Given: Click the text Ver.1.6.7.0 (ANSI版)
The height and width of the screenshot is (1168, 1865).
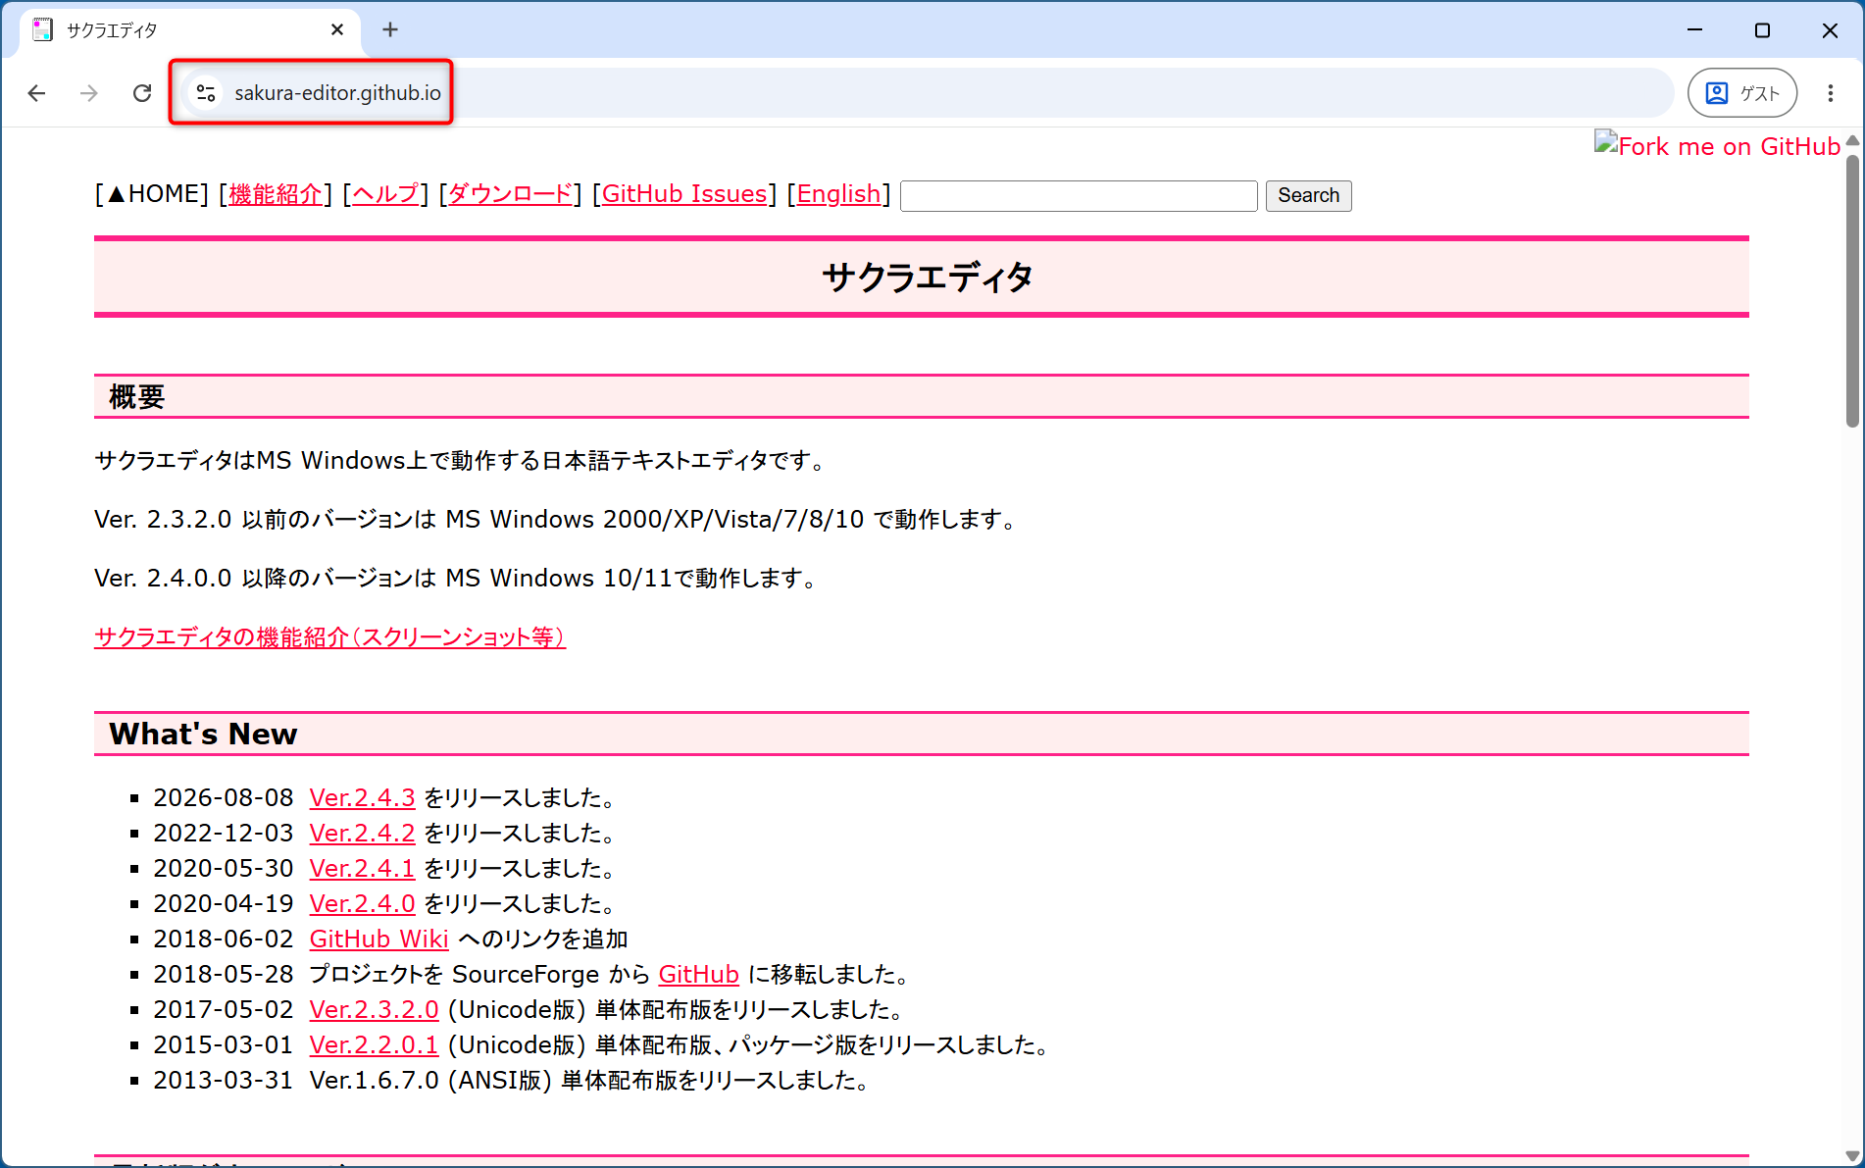Looking at the screenshot, I should coord(430,1081).
